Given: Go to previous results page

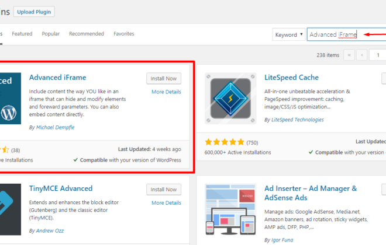Looking at the screenshot, I should point(362,55).
